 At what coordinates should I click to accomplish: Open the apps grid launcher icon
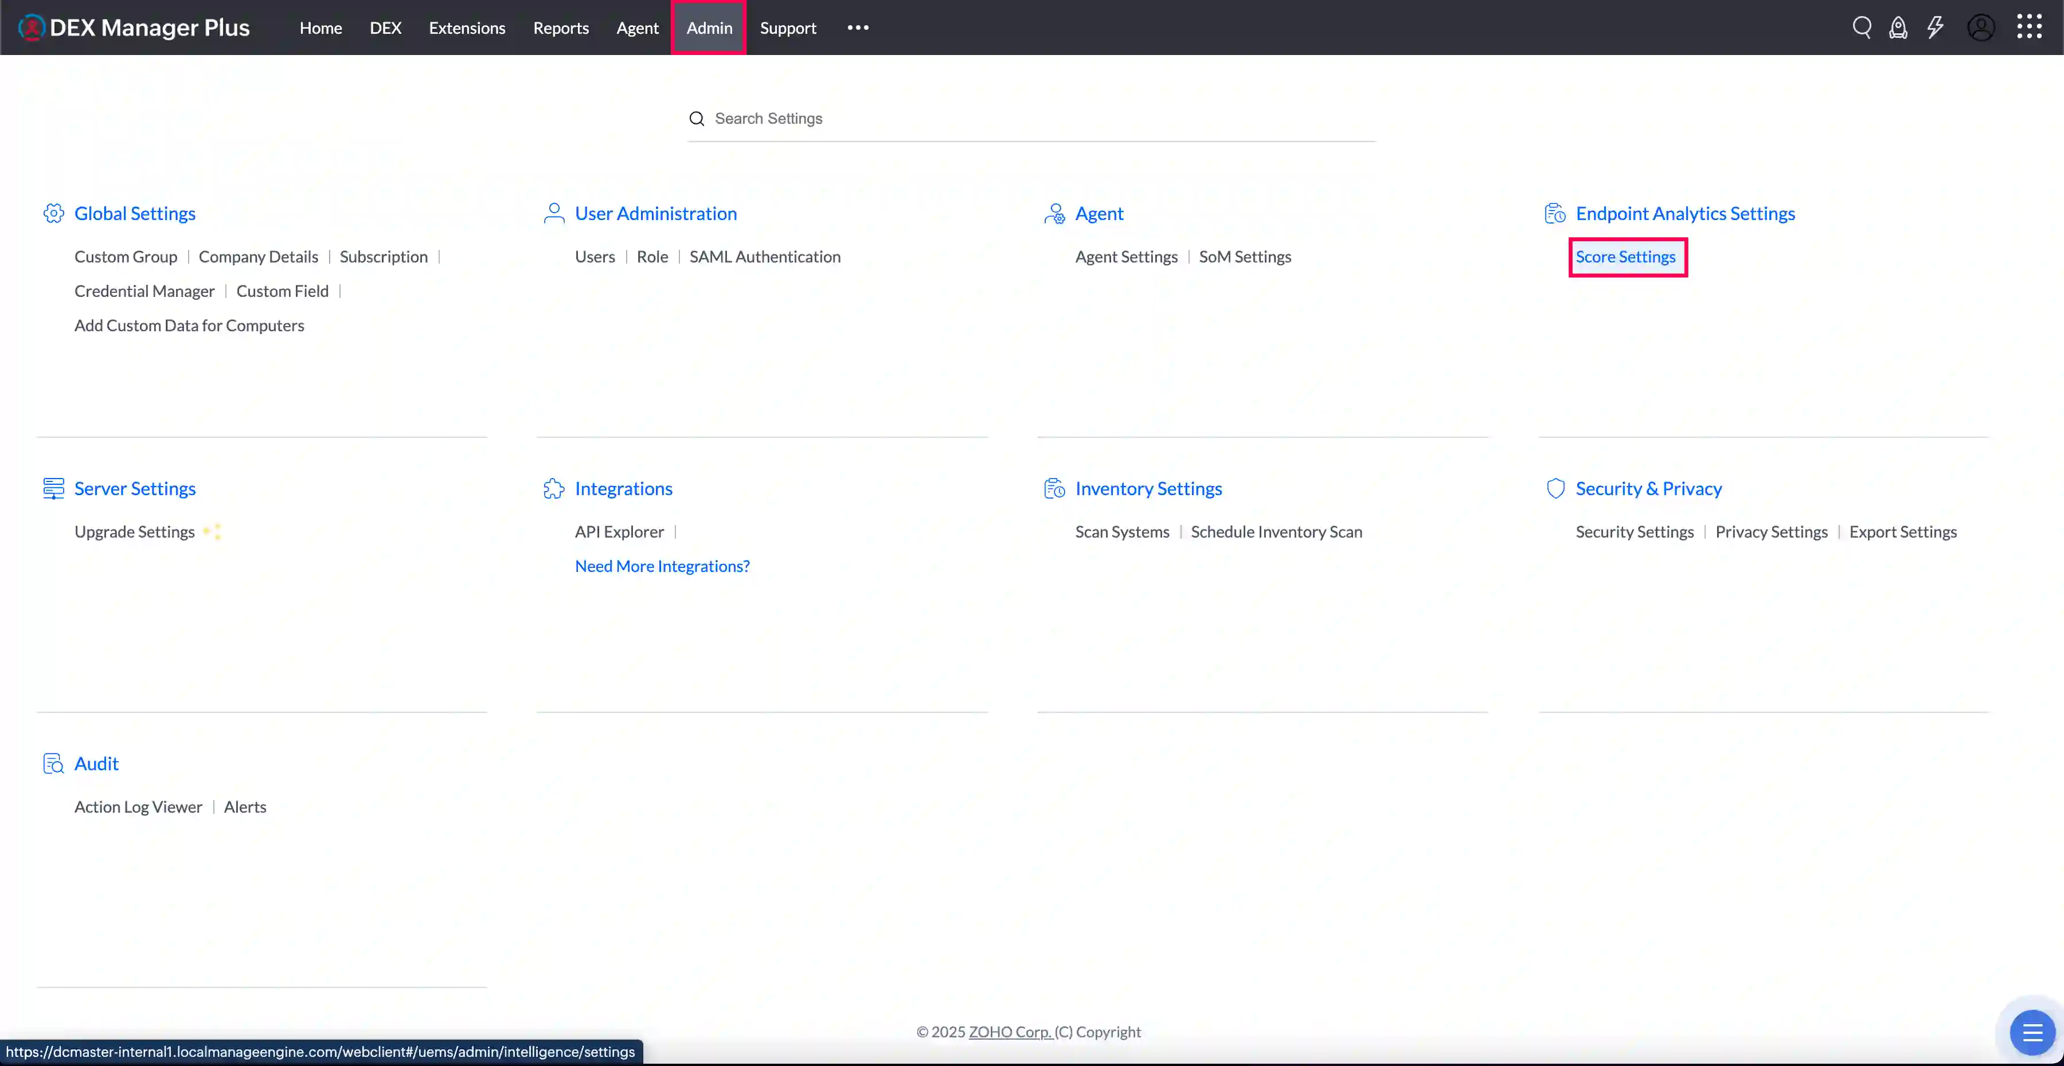coord(2030,26)
